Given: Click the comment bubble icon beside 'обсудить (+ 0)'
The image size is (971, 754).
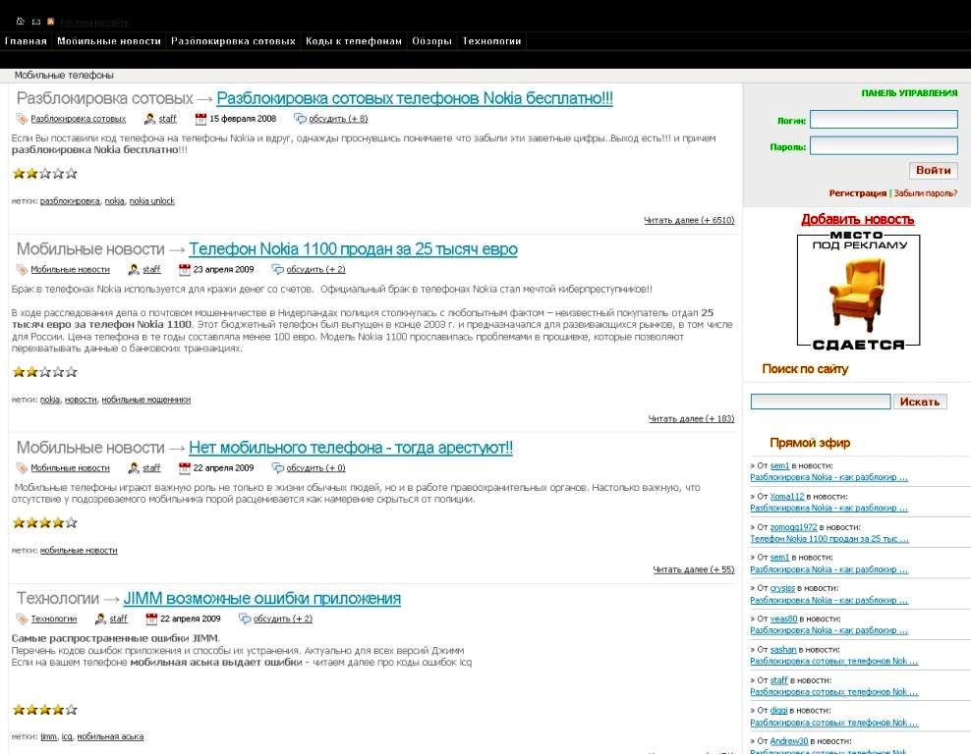Looking at the screenshot, I should tap(278, 468).
